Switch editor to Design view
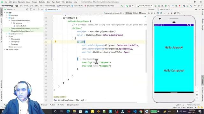The height and width of the screenshot is (114, 204). pos(143,13)
